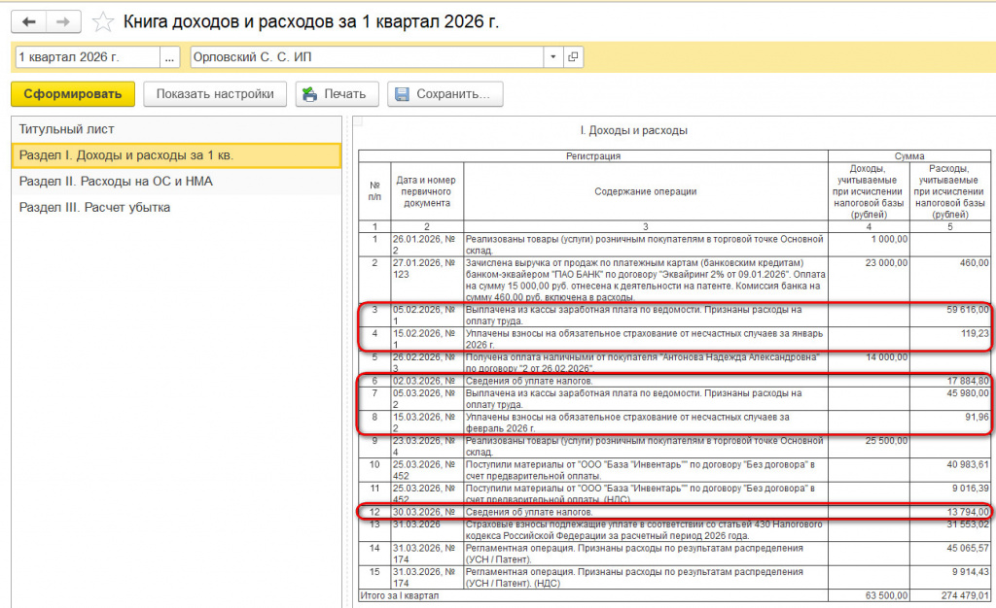Screen dimensions: 996x608
Task: Select income cell 1 000,00
Action: click(x=869, y=245)
